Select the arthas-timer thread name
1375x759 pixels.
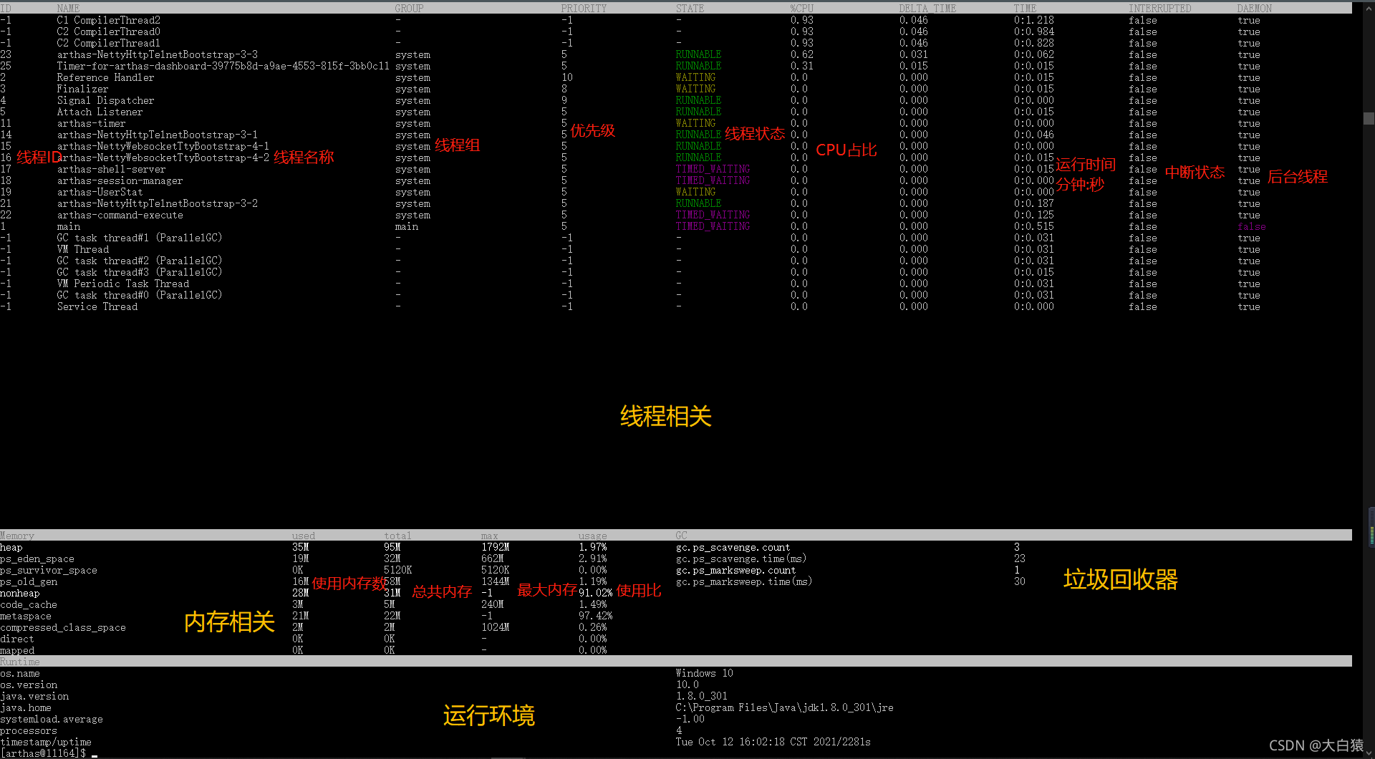click(x=91, y=123)
